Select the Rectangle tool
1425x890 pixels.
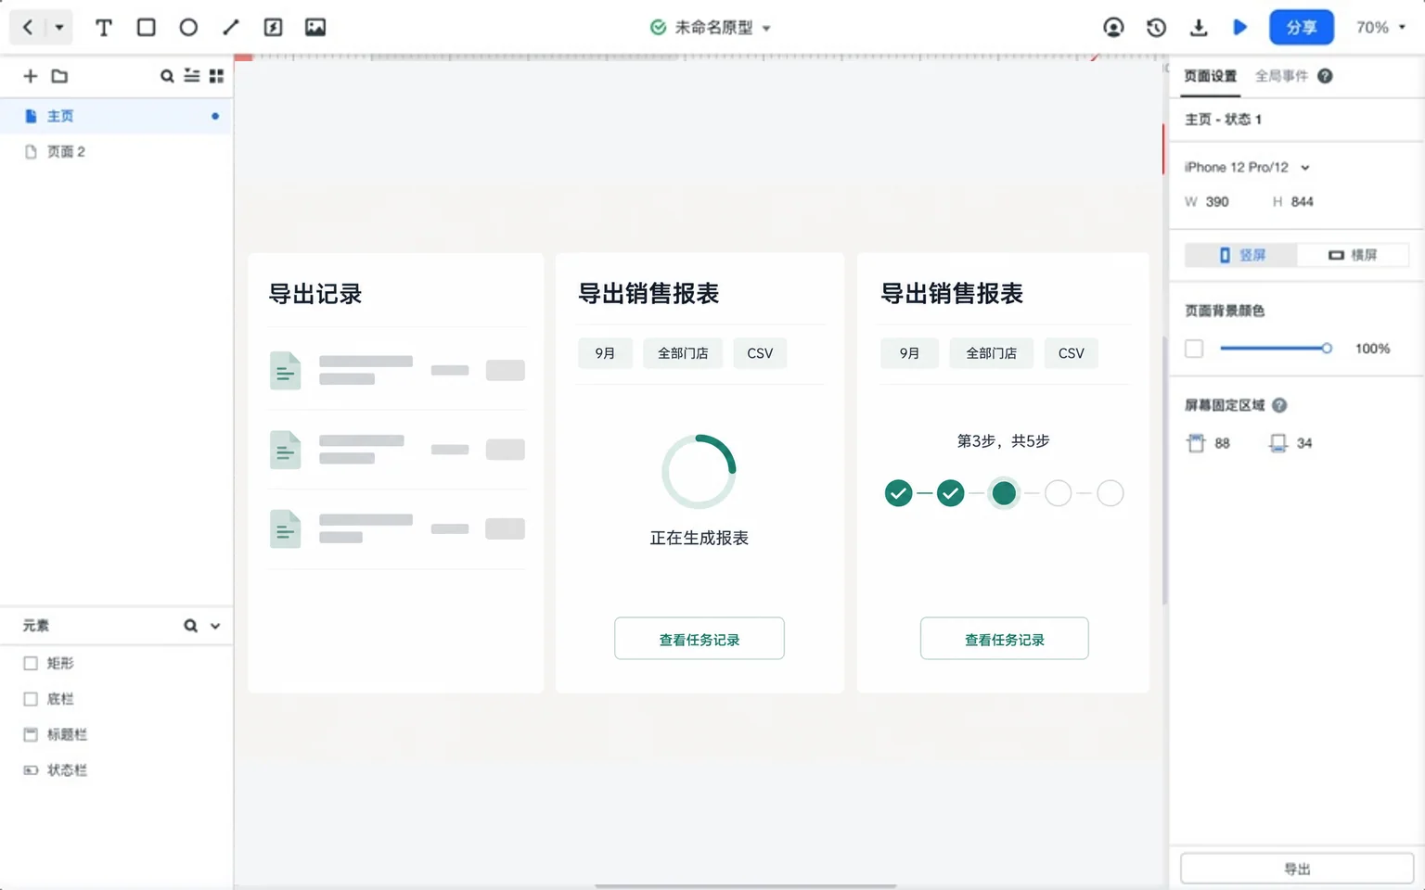point(146,27)
